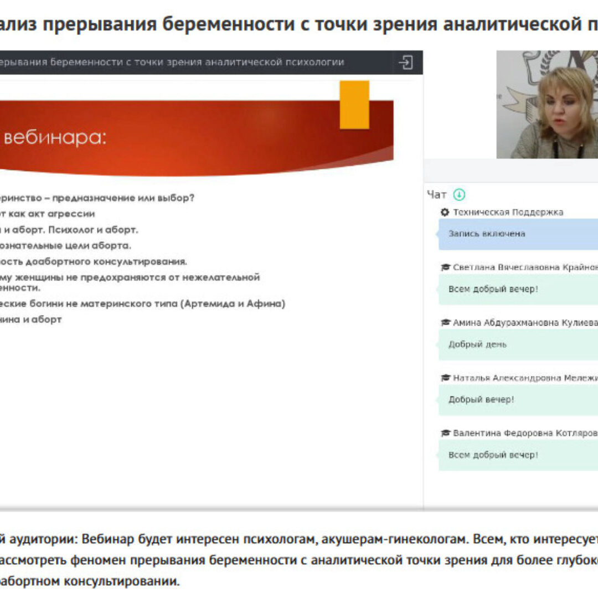Image resolution: width=598 pixels, height=598 pixels.
Task: Select the Чат panel label
Action: point(436,195)
